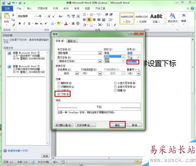Expand the 着重号 emphasis mark dropdown
196x166 pixels.
[x=138, y=73]
